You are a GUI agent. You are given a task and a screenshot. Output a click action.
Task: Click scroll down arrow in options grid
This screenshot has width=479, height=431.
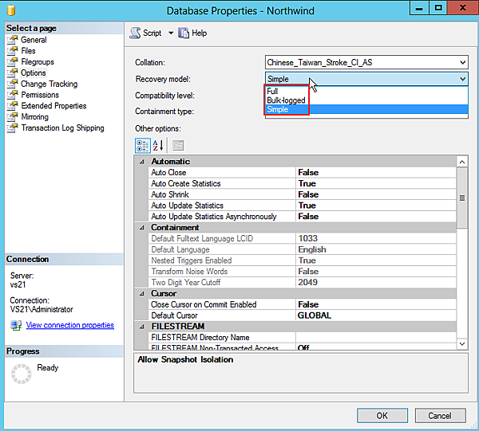462,344
